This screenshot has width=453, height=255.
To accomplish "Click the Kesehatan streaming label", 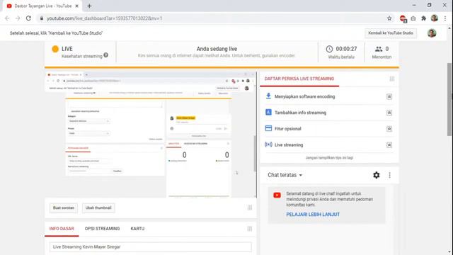I will [x=82, y=56].
